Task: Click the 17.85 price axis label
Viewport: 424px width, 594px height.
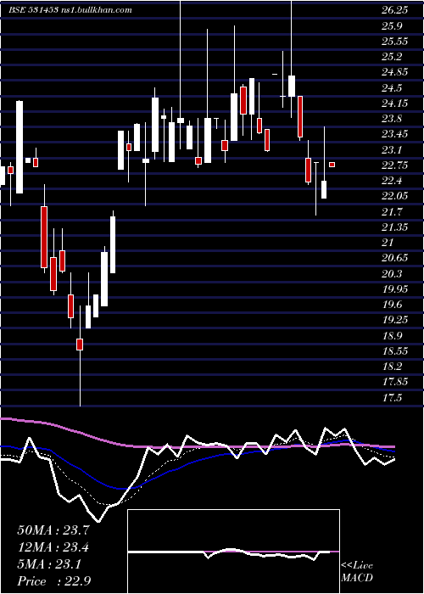Action: click(394, 382)
